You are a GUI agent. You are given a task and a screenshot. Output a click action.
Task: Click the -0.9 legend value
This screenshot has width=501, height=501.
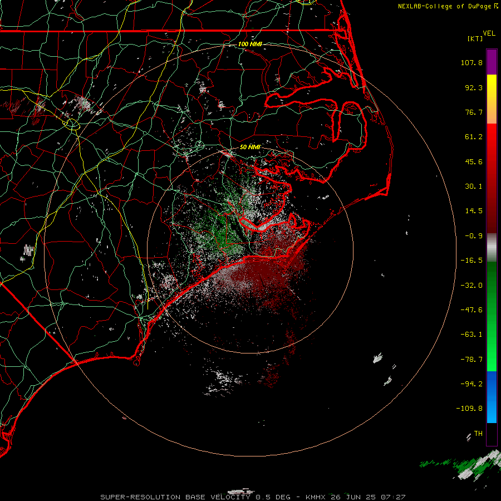click(474, 236)
